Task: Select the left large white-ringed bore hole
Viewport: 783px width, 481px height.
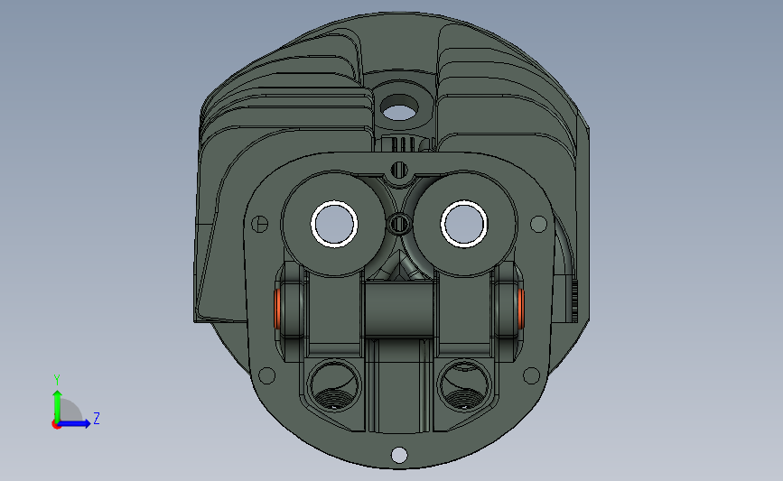Action: [x=334, y=224]
